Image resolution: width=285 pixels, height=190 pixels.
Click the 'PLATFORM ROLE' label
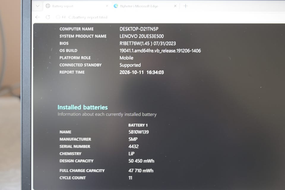[75, 58]
